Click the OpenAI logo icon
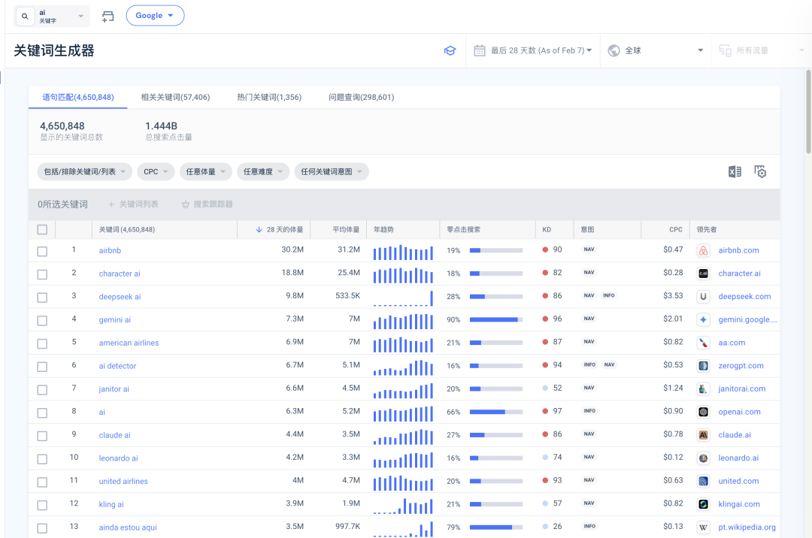Screen dimensions: 812x538 [703, 412]
